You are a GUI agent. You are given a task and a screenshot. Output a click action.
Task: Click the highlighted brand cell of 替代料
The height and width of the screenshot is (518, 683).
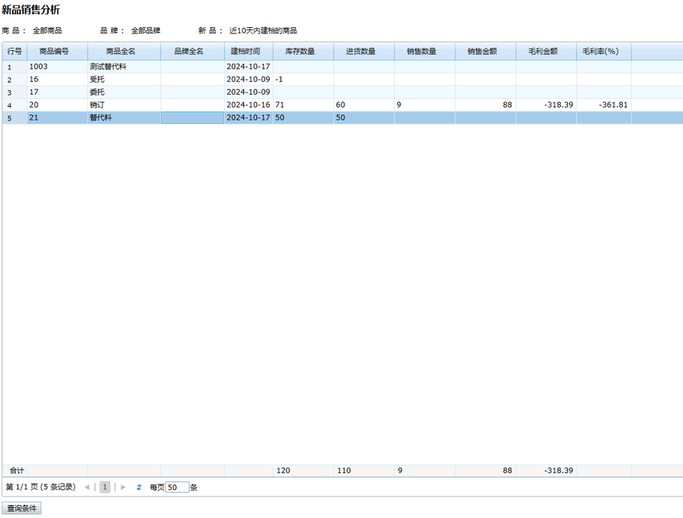[192, 118]
